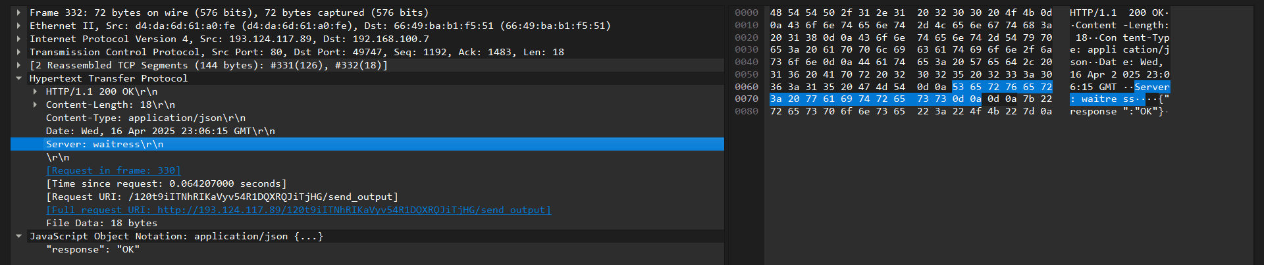Follow the Full request URI link
Image resolution: width=1264 pixels, height=265 pixels.
pos(298,210)
